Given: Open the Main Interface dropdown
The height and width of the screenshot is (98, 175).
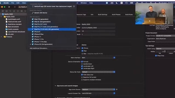Looking at the screenshot, I should pos(98,58).
